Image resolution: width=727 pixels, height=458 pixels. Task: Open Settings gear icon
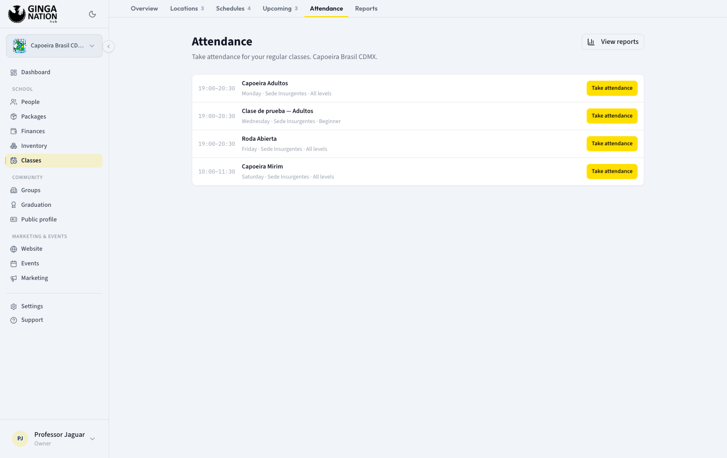point(14,307)
